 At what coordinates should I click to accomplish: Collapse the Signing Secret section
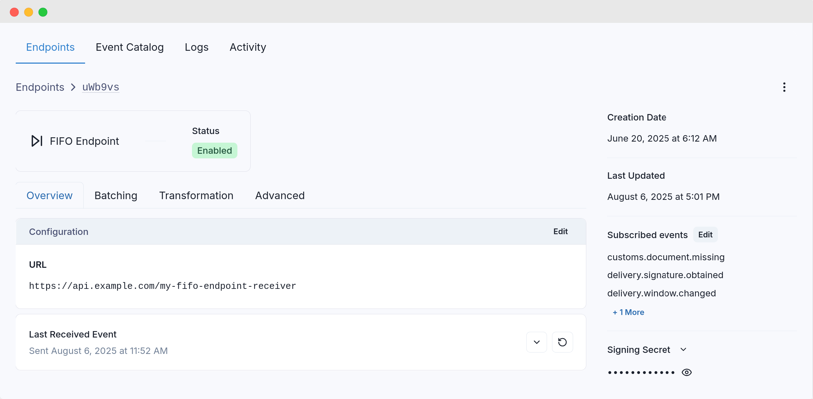(684, 350)
